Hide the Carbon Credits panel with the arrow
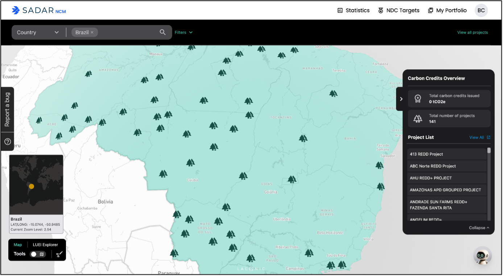The image size is (504, 276). pyautogui.click(x=401, y=99)
